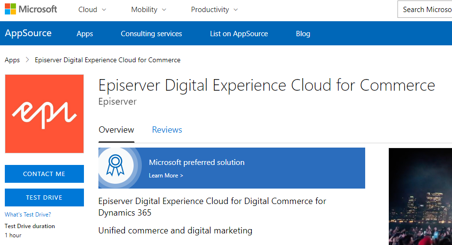Switch to the Overview tab
This screenshot has width=452, height=245.
[x=116, y=130]
